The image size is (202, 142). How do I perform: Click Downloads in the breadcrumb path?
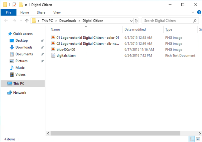click(x=68, y=21)
